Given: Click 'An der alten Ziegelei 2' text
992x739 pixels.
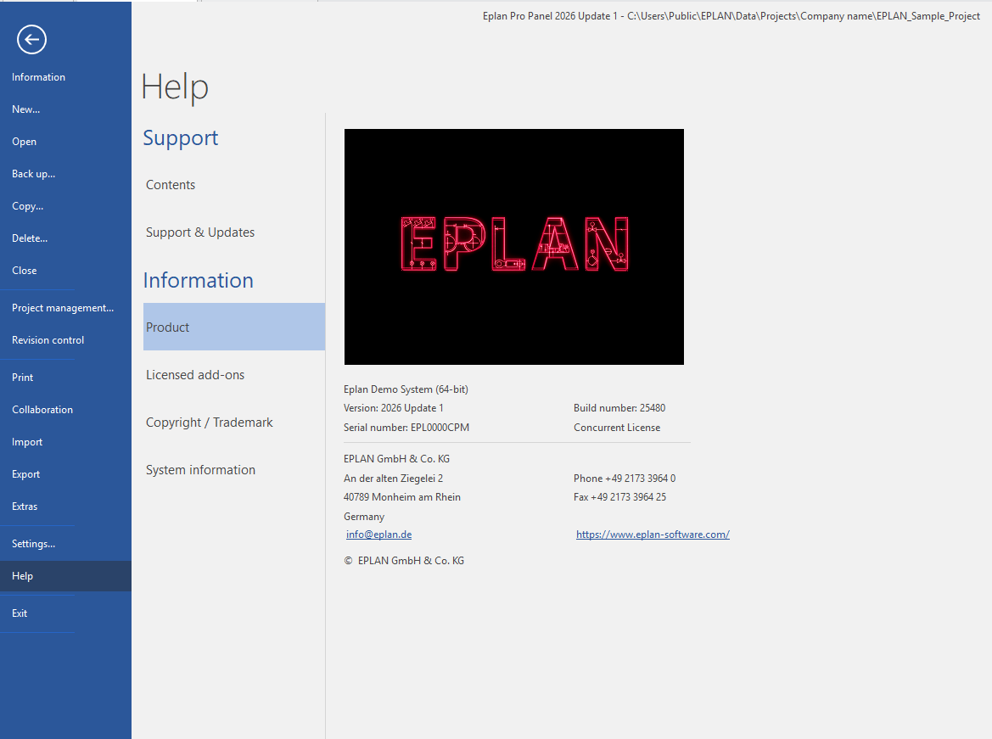Looking at the screenshot, I should [394, 479].
